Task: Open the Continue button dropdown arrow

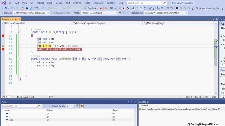Action: [x=98, y=8]
